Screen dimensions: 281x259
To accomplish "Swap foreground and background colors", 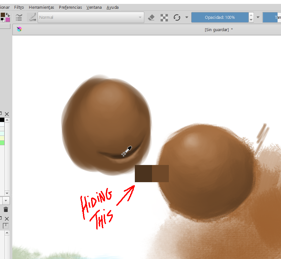I will 7,15.
